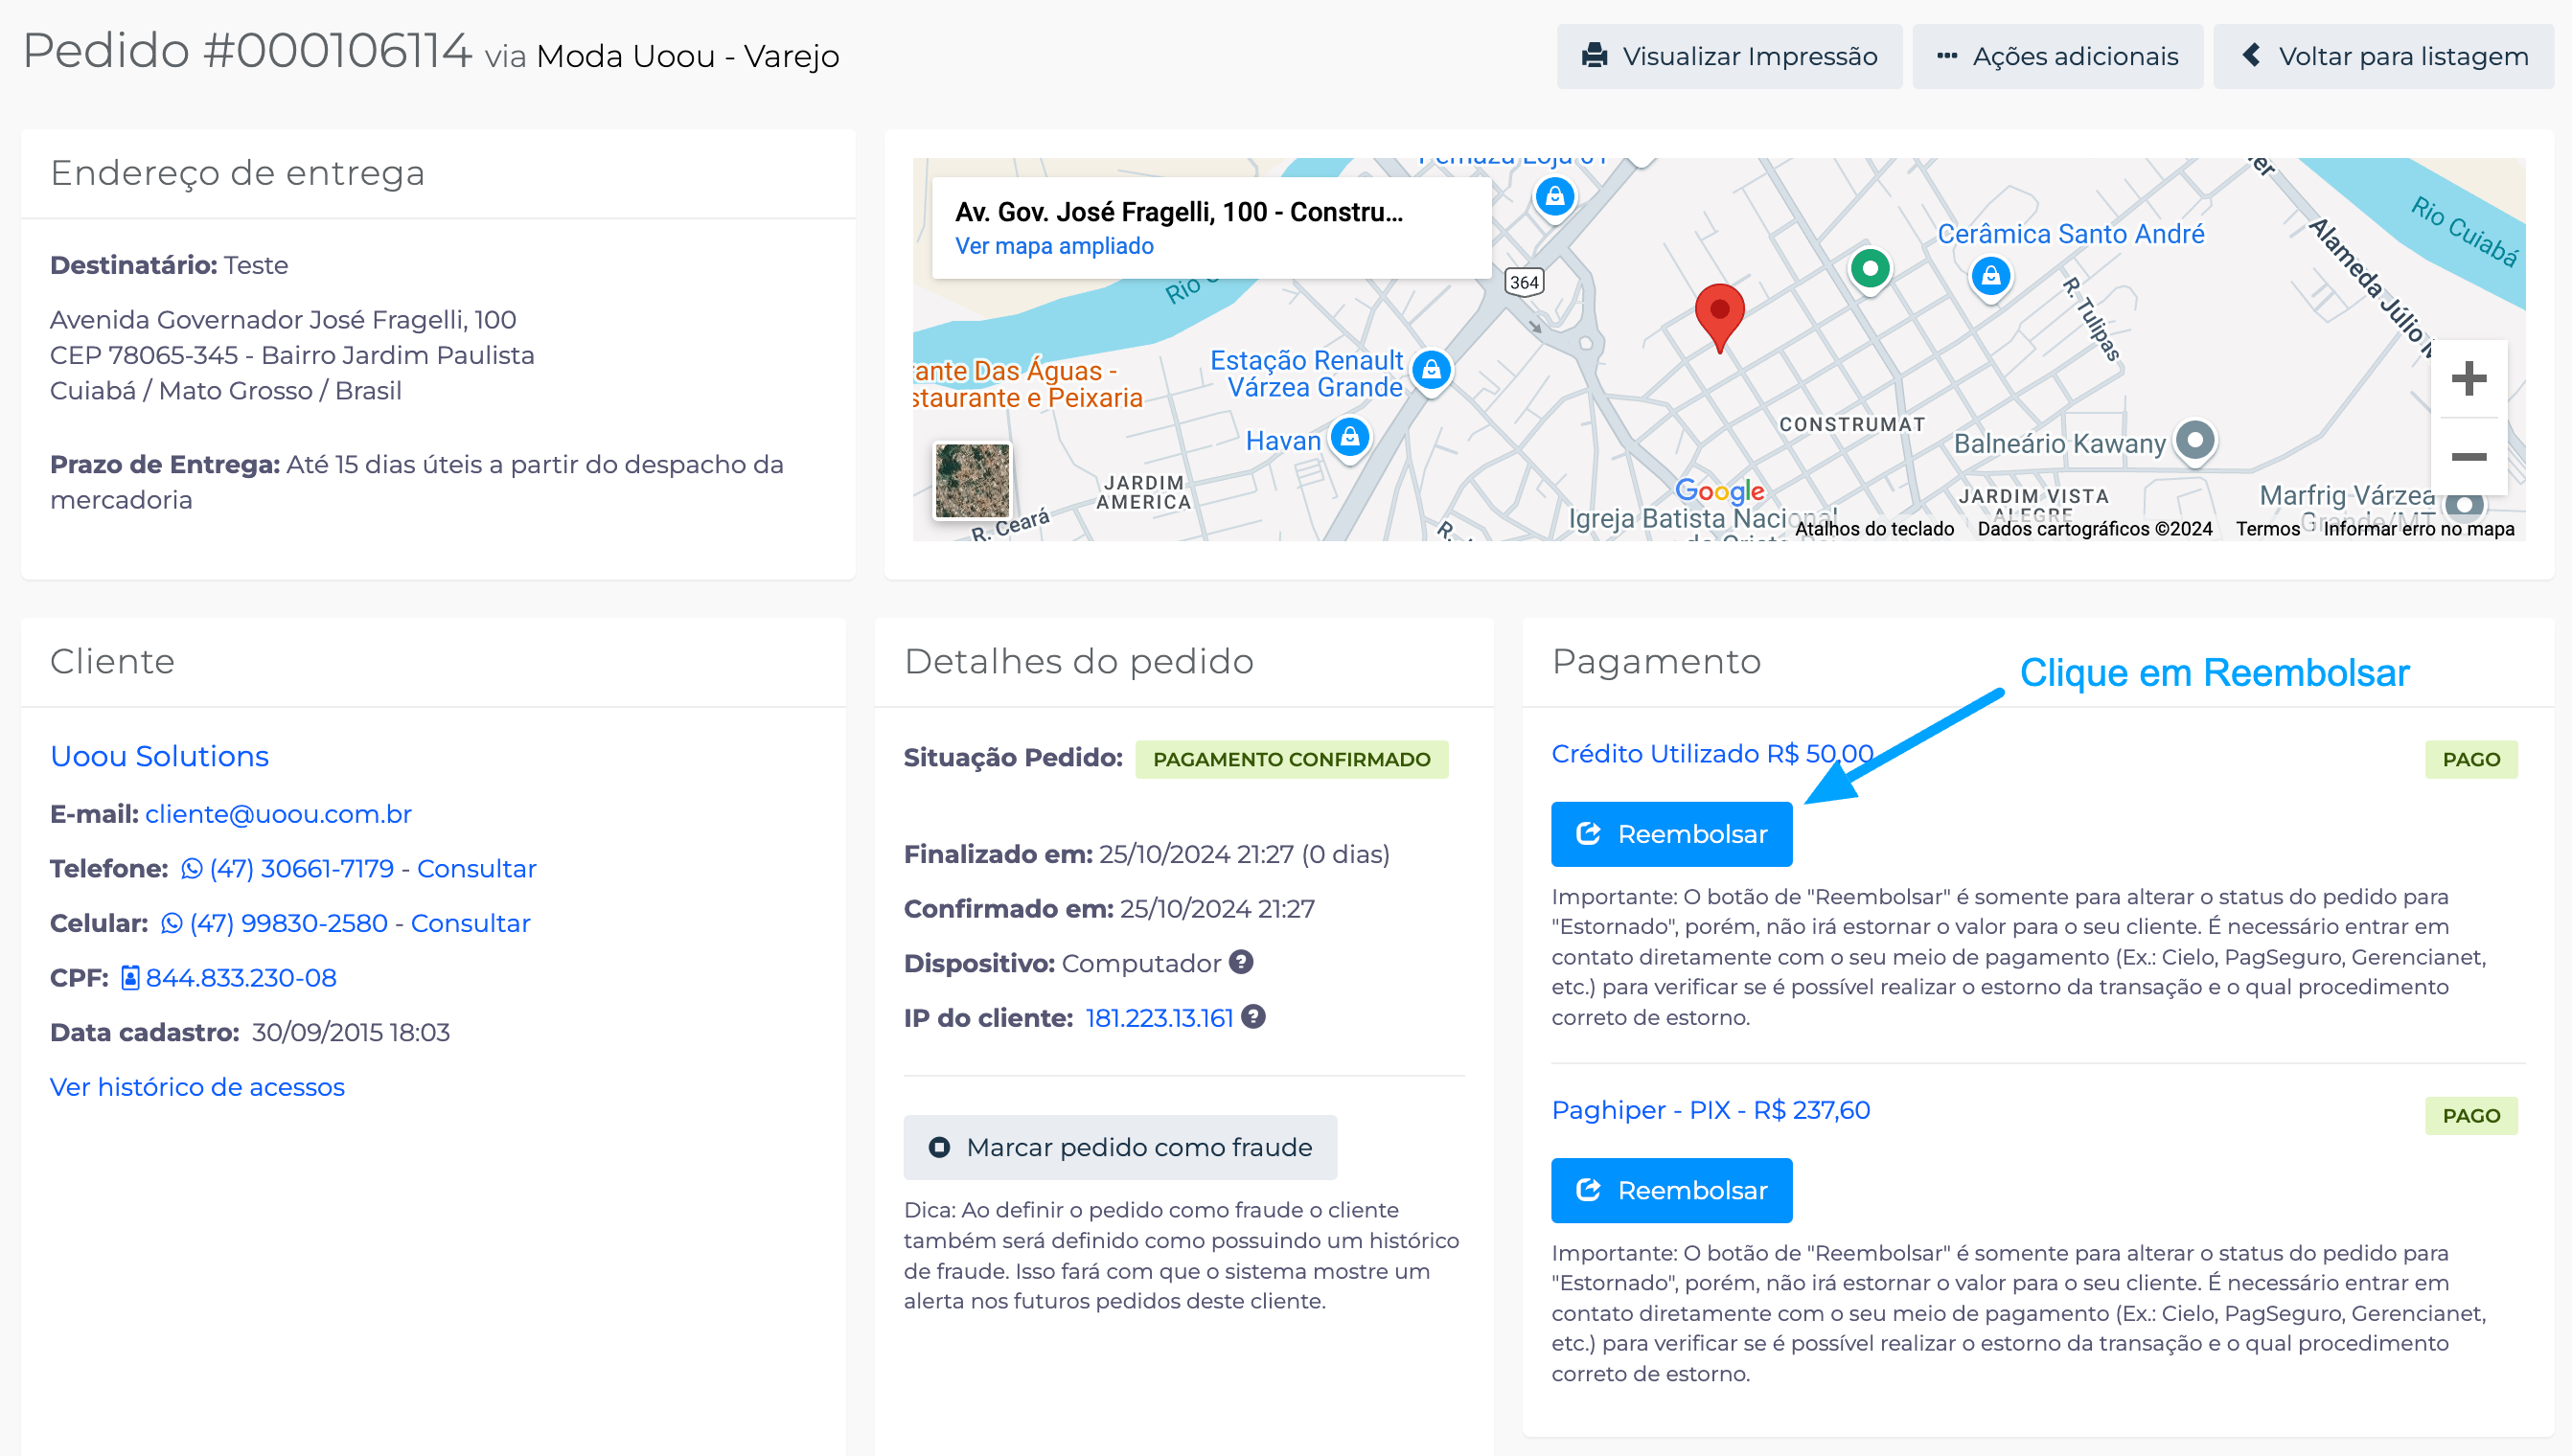Click the printer icon in Visualizar Impressão

tap(1595, 56)
